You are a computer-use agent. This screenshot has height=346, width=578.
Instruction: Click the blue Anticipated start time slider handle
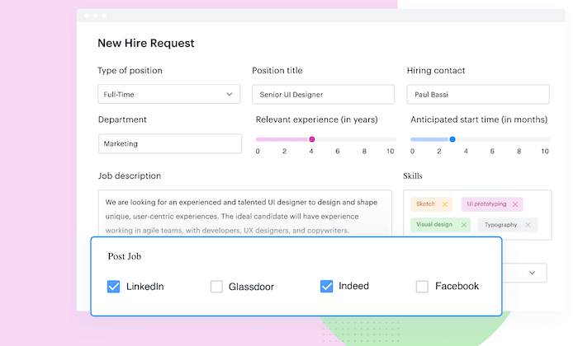452,139
